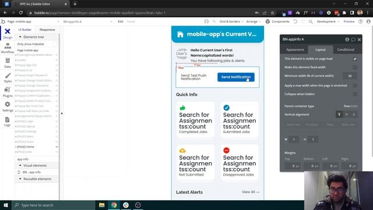Click the Send Notification button

coord(235,77)
